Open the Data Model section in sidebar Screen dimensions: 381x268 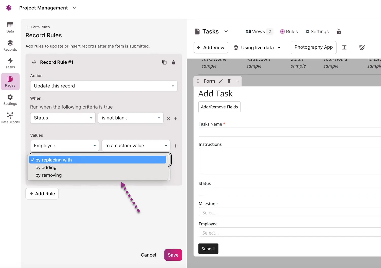10,118
